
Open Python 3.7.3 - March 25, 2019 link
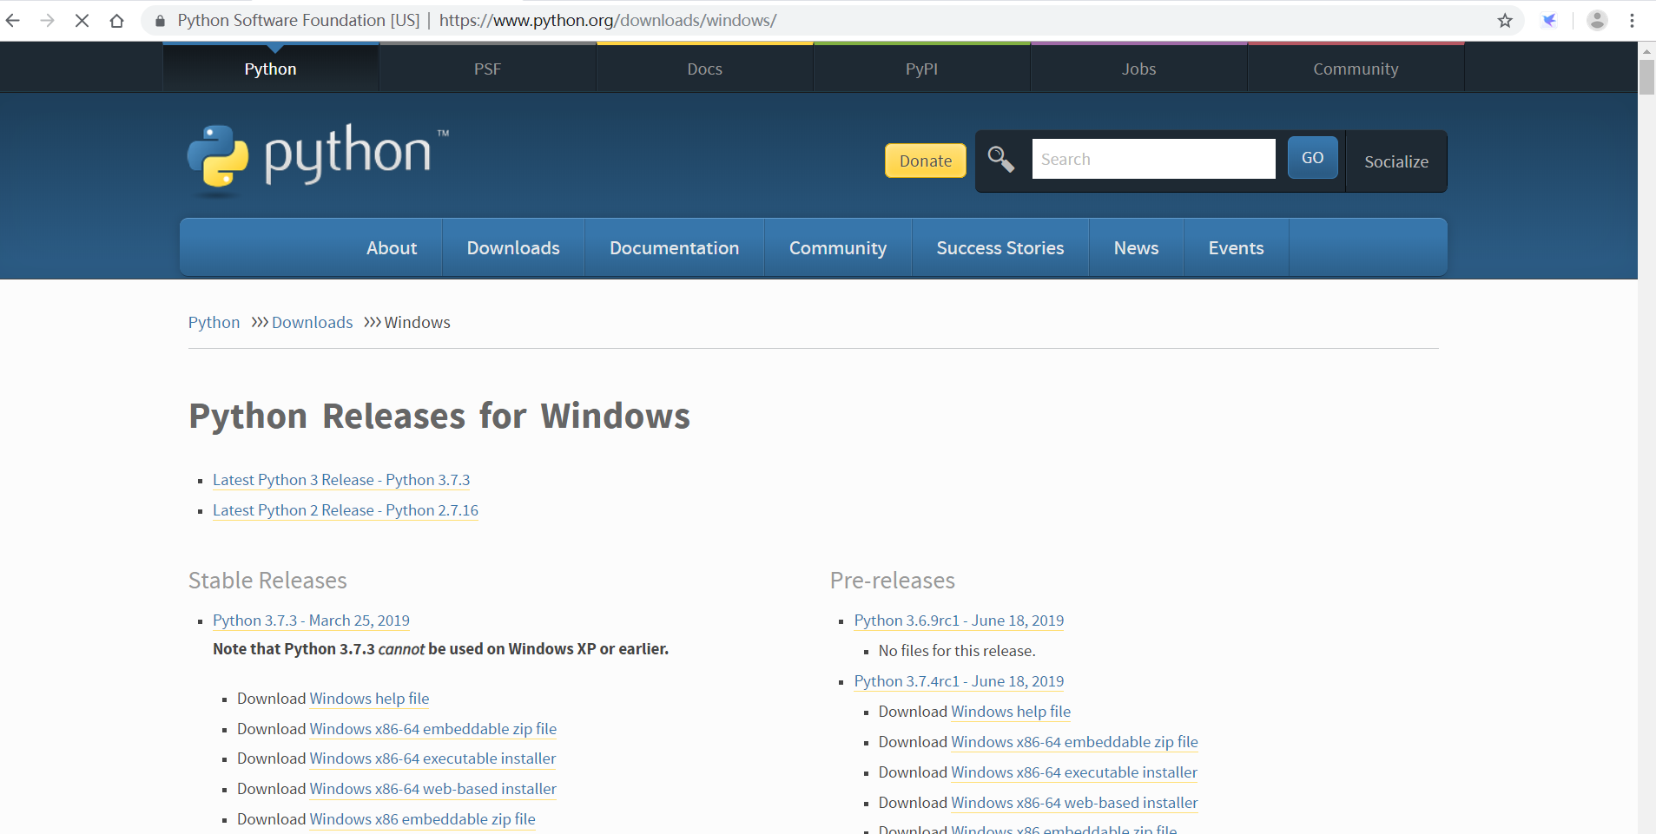(311, 621)
